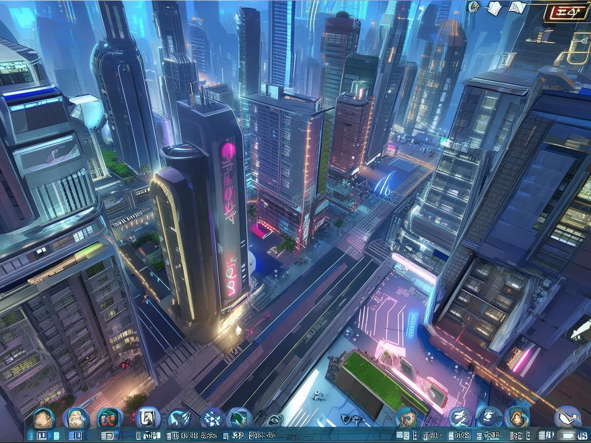Select the first character portrait in bottom bar

(x=44, y=418)
